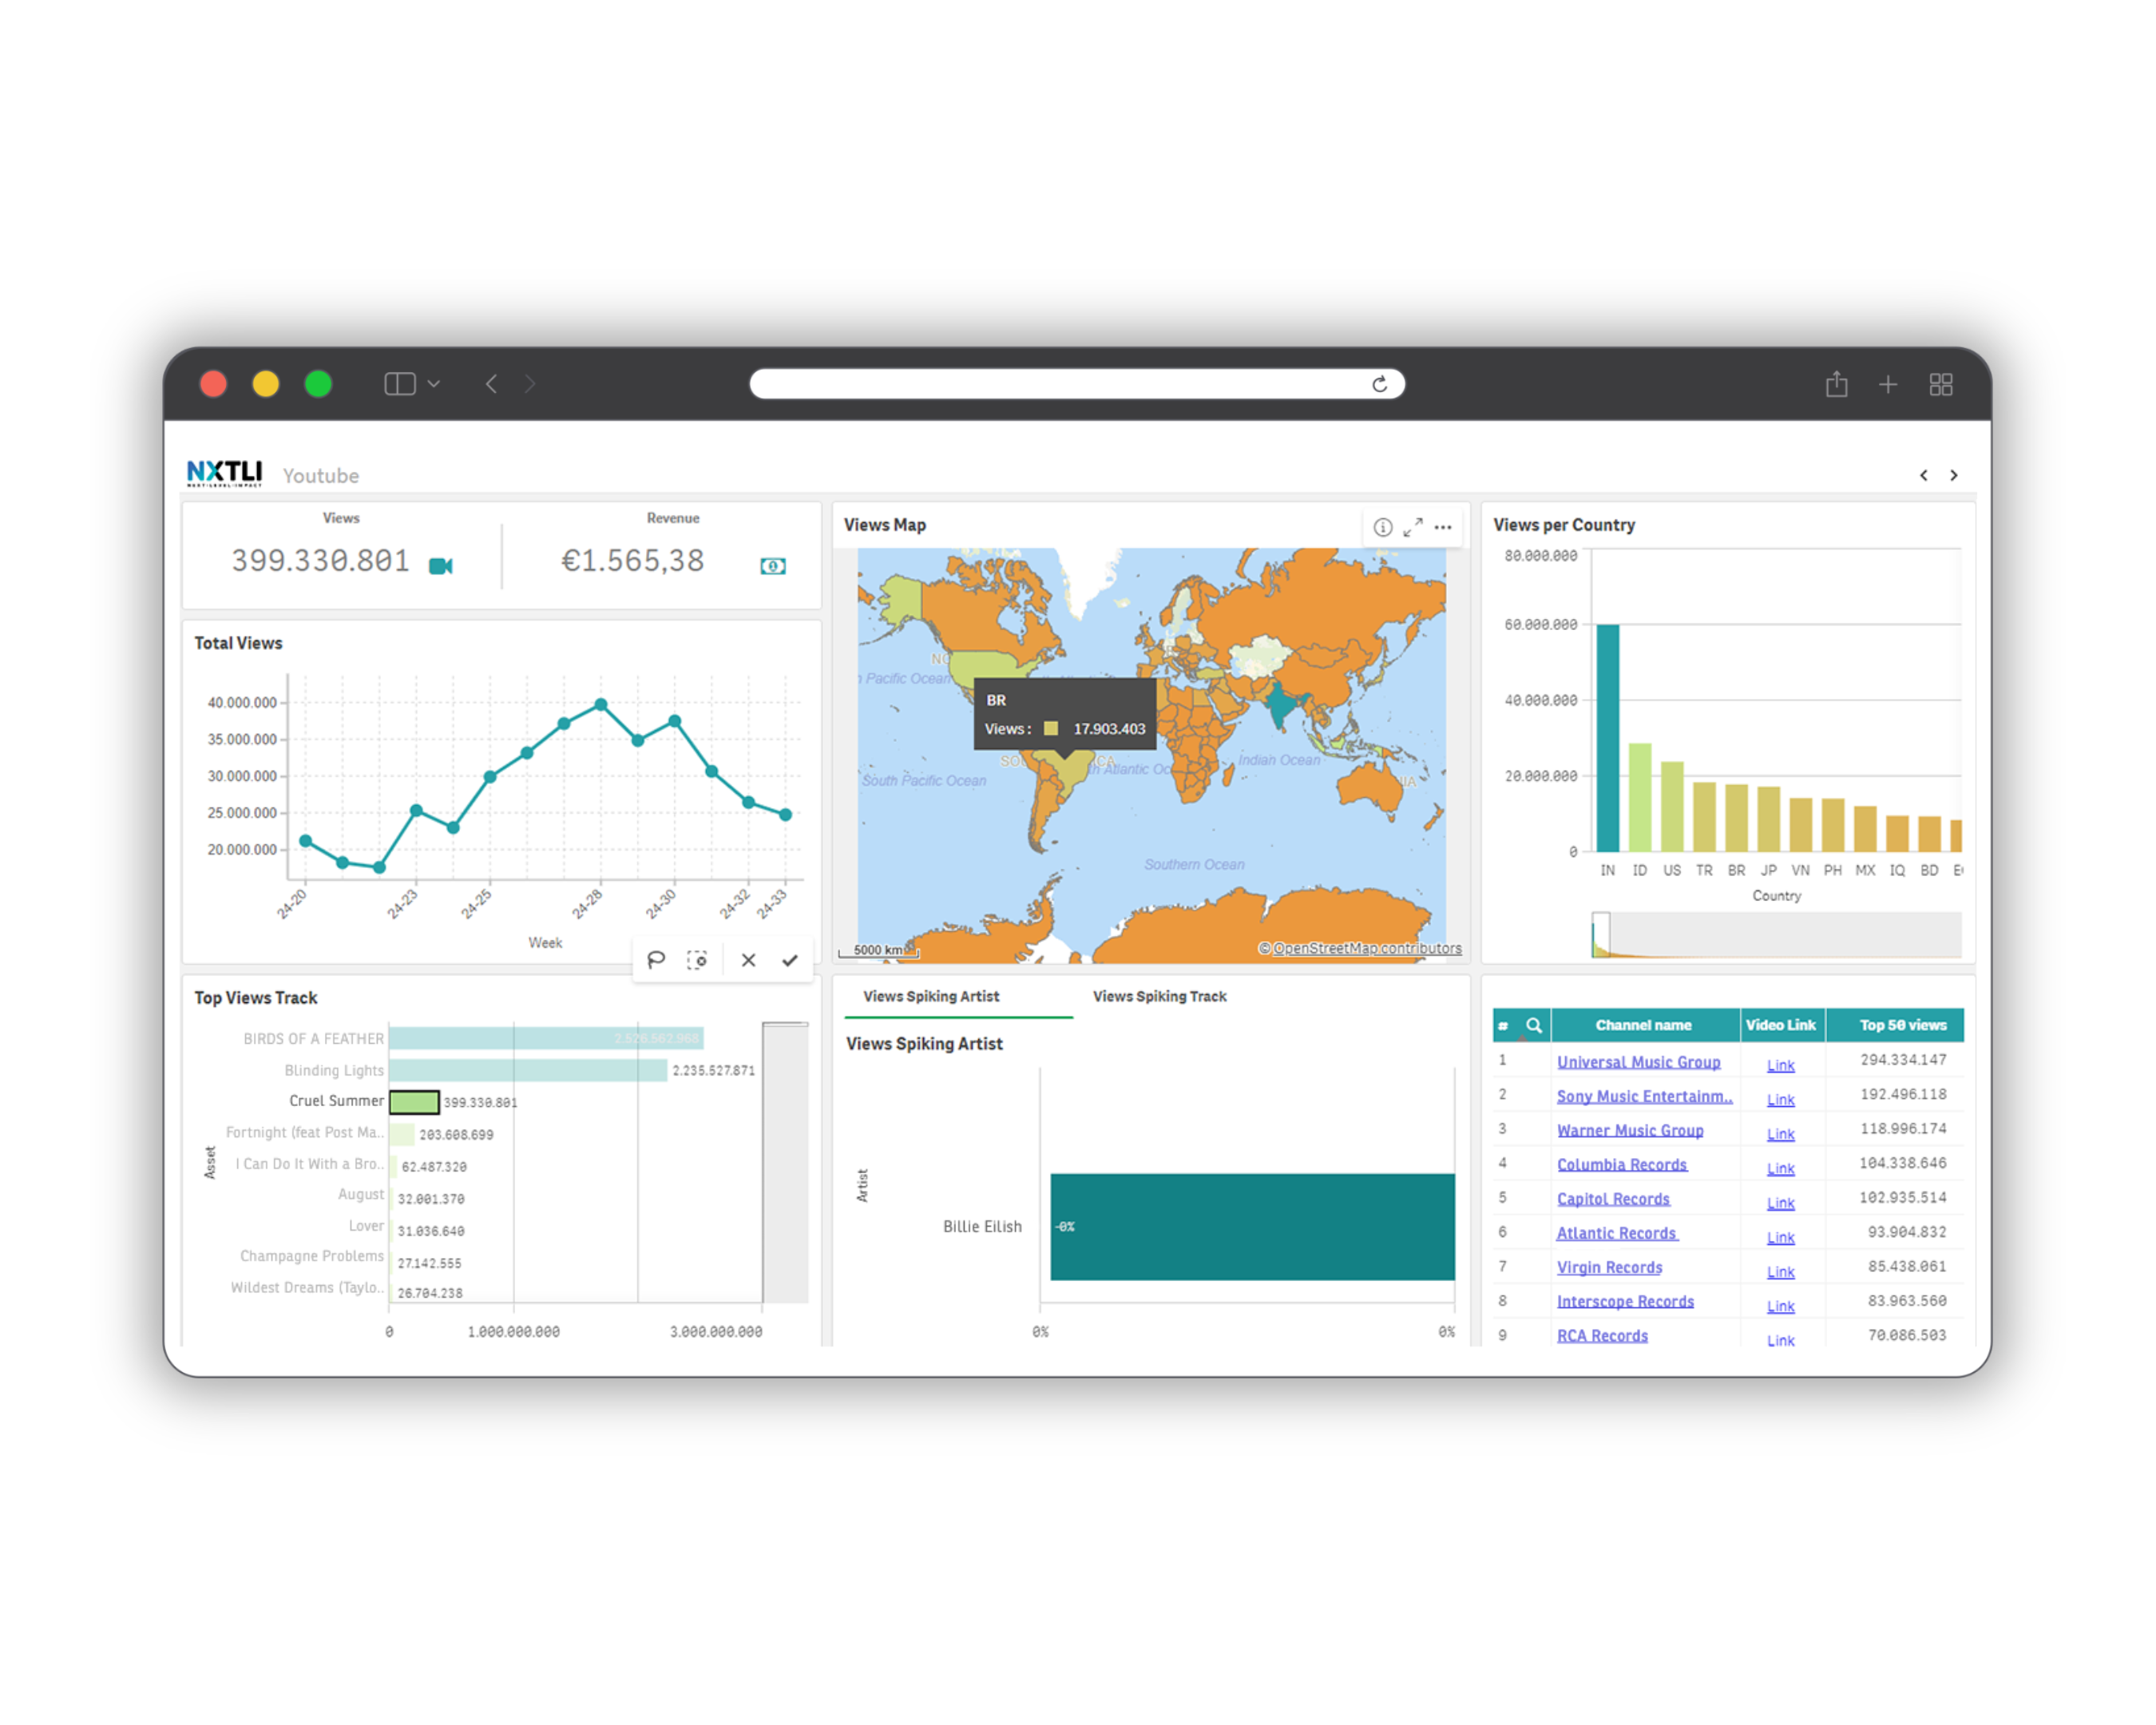Viewport: 2156px width, 1725px height.
Task: Select the Cruel Summer bar
Action: [x=414, y=1102]
